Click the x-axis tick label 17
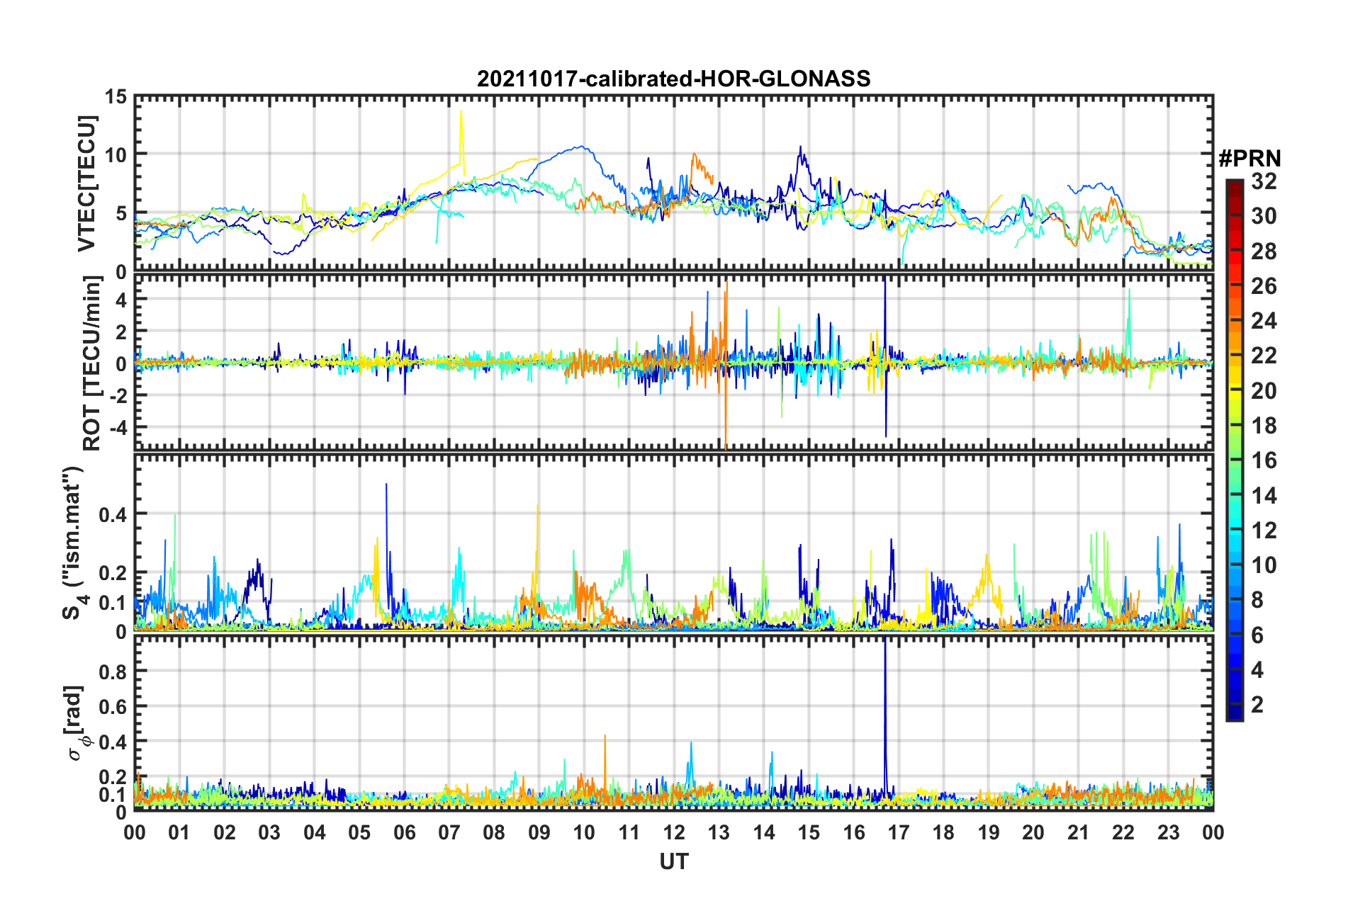Screen dimensions: 1348x901 click(899, 832)
